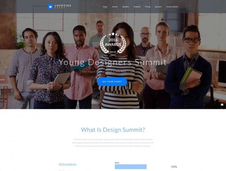This screenshot has width=226, height=171.
Task: Click the 2013 blue progress bar
Action: 130,167
